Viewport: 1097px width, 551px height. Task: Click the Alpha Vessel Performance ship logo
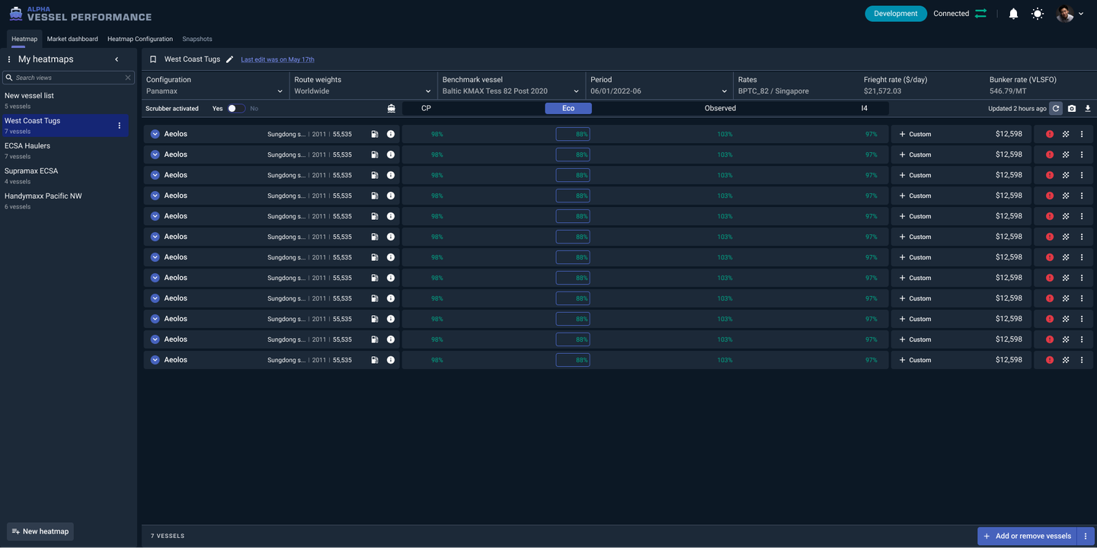15,14
